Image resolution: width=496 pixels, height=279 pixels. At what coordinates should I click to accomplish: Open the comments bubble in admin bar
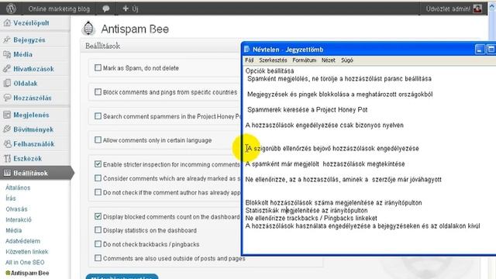coord(106,9)
